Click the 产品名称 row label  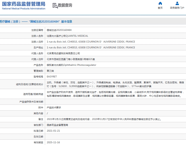click(x=38, y=65)
